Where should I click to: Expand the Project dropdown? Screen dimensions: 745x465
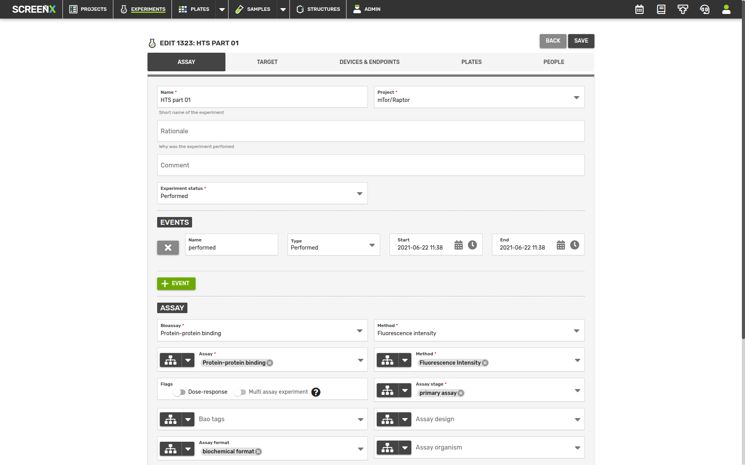pos(576,97)
